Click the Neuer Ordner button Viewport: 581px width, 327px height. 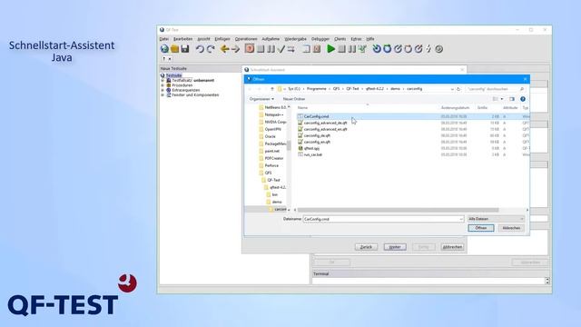pos(294,99)
